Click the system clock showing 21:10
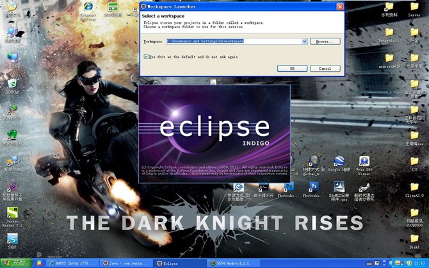429x268 pixels. pos(419,264)
